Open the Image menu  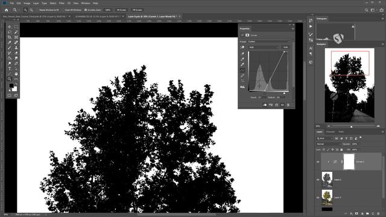[x=27, y=3]
